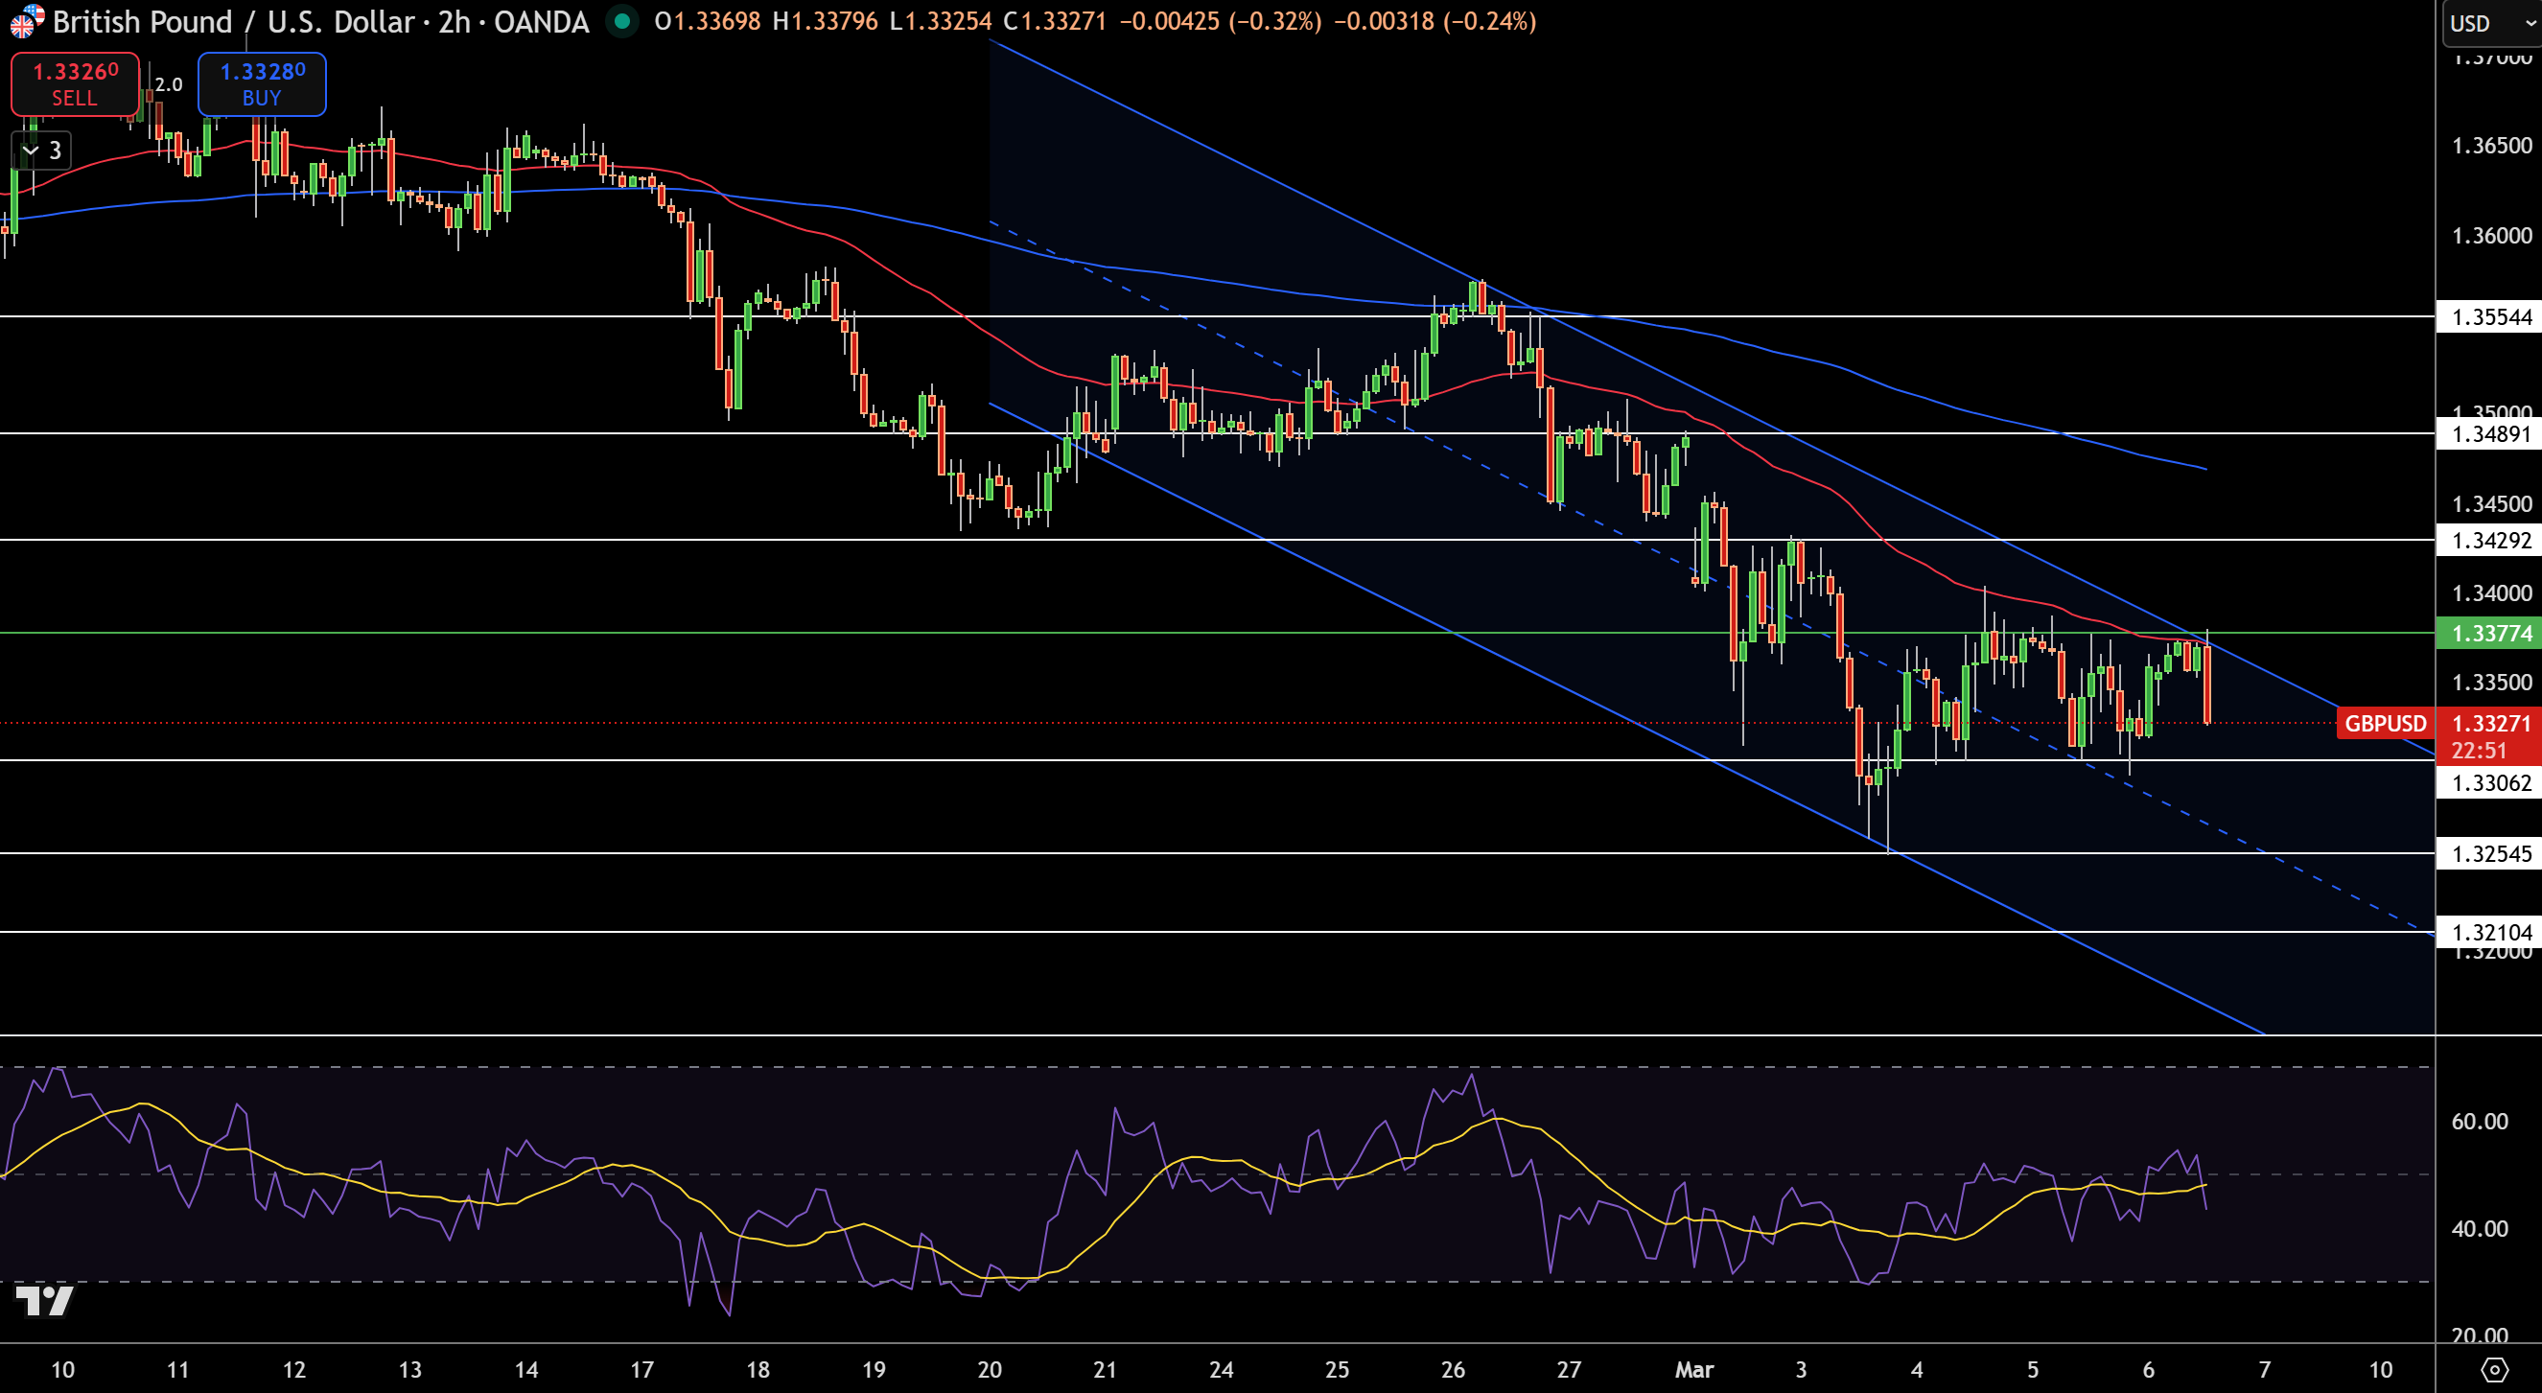
Task: Click the 2.0 spread value between Sell and Buy
Action: click(169, 84)
